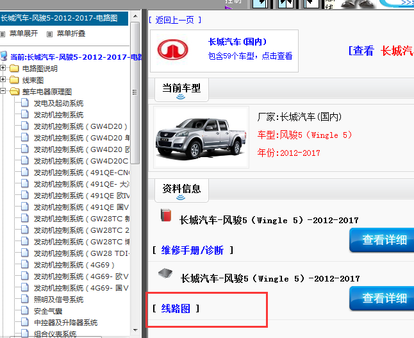Click the document icon beside 发动机控制系统 ( 4G69 )
This screenshot has width=414, height=338.
pyautogui.click(x=25, y=264)
